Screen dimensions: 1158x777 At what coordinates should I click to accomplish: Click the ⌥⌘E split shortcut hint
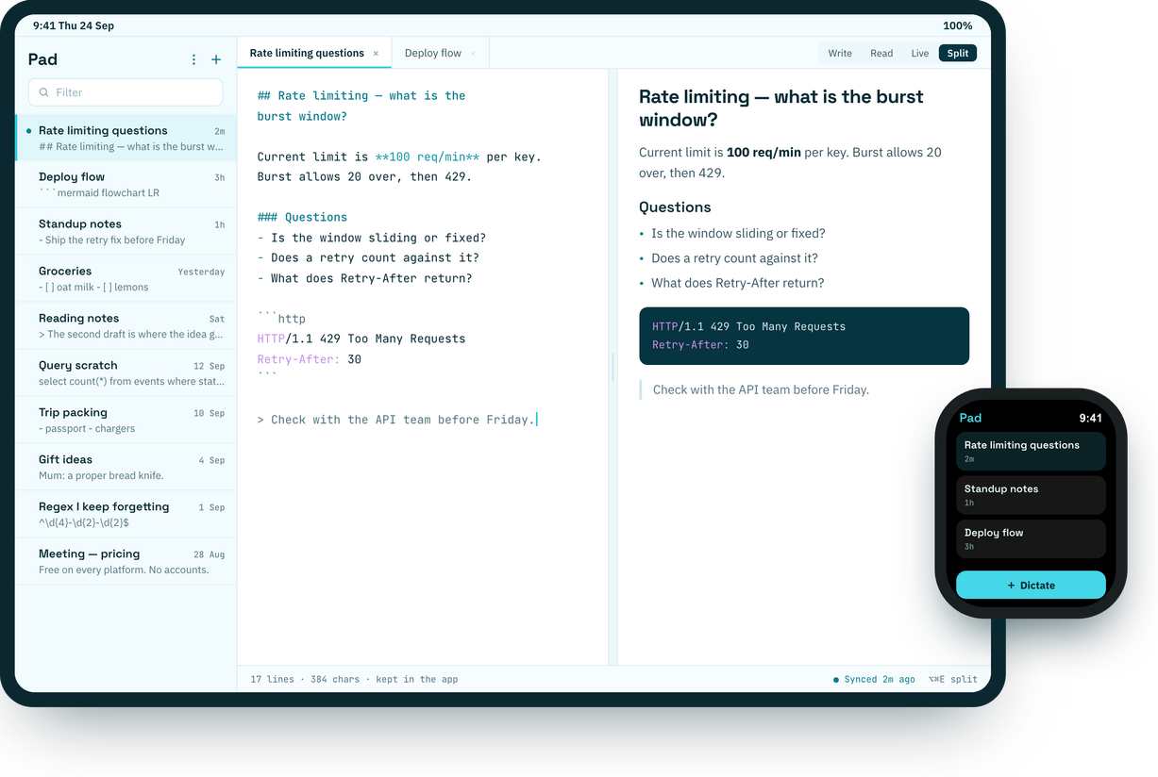tap(952, 679)
